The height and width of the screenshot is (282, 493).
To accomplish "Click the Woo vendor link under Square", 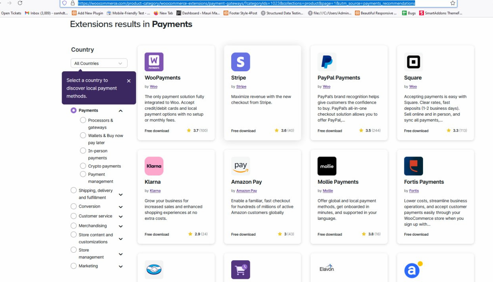I will tap(413, 86).
